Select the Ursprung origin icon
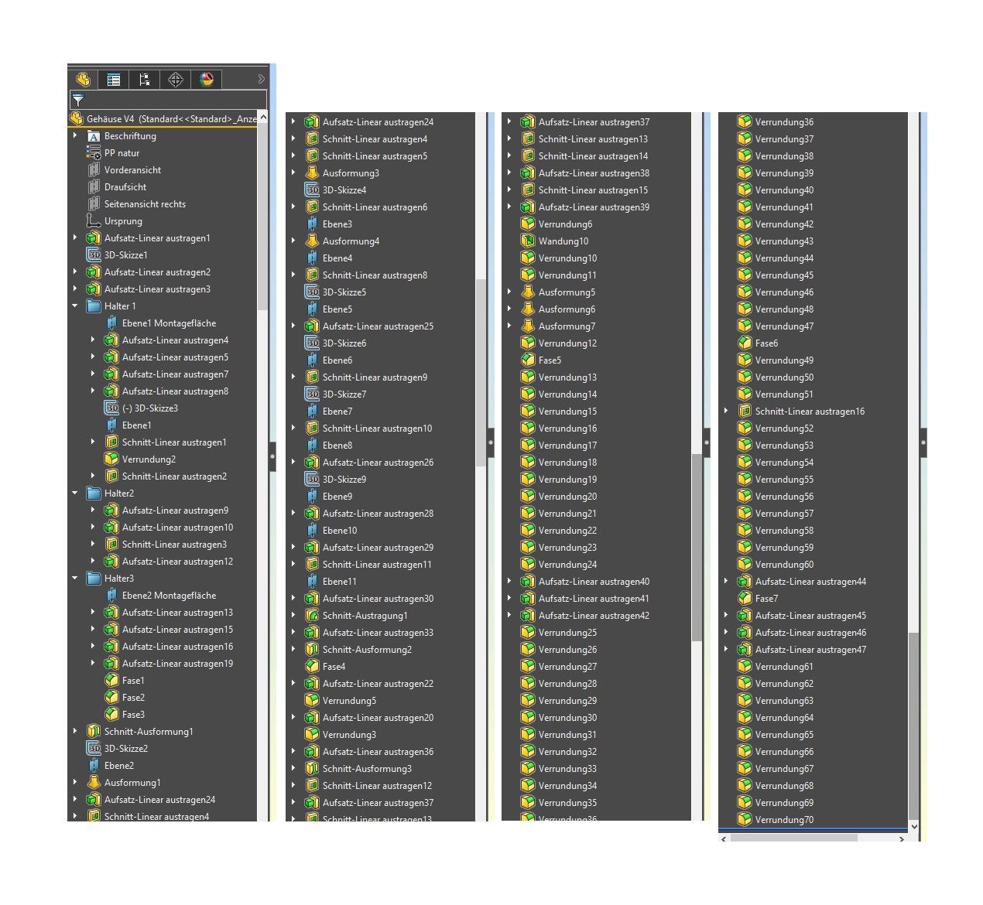The image size is (983, 905). pyautogui.click(x=94, y=221)
